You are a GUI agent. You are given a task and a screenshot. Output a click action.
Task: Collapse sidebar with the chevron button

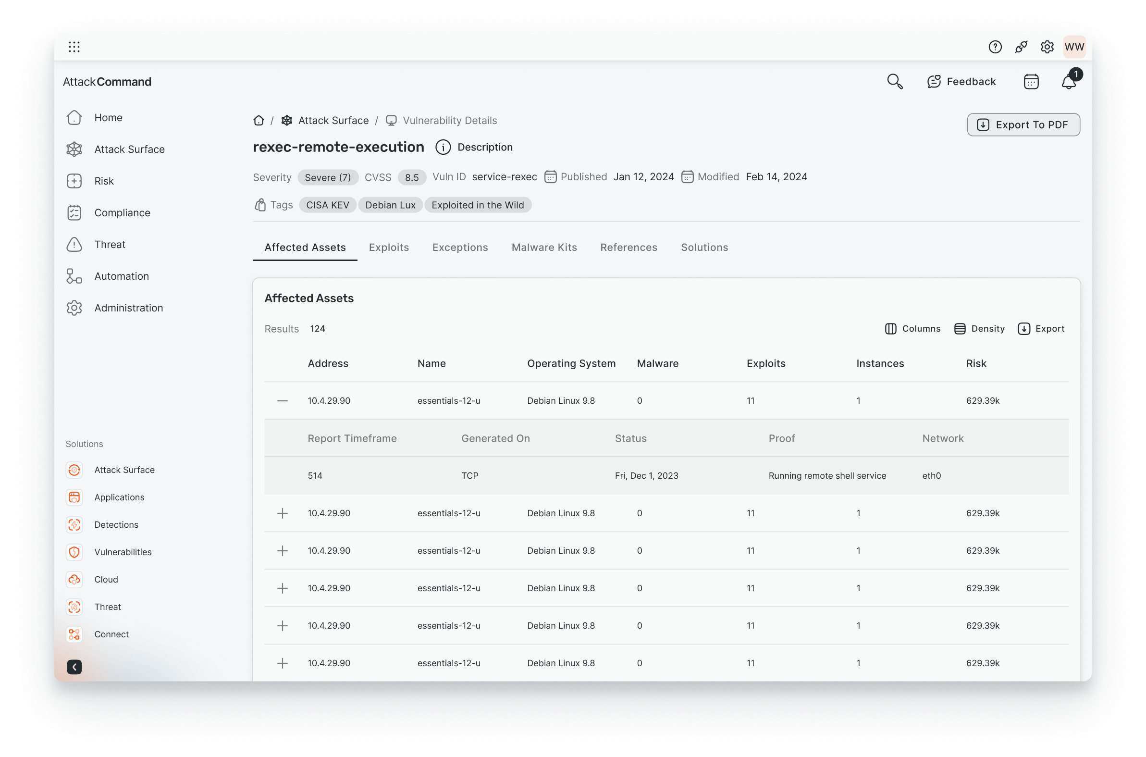(74, 667)
